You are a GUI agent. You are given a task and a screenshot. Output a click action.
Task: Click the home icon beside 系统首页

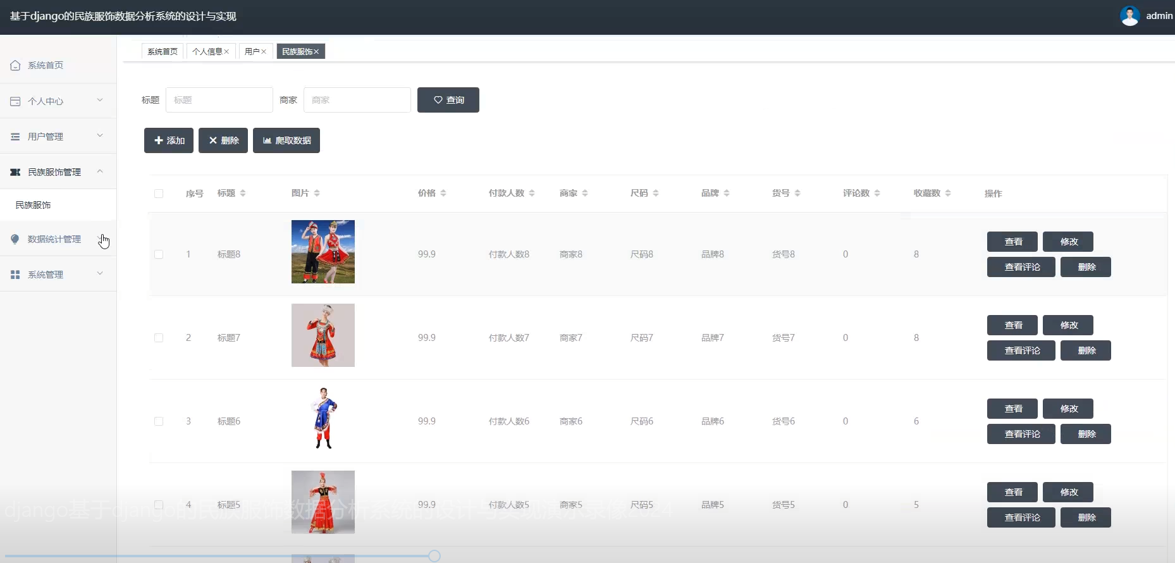pyautogui.click(x=15, y=65)
